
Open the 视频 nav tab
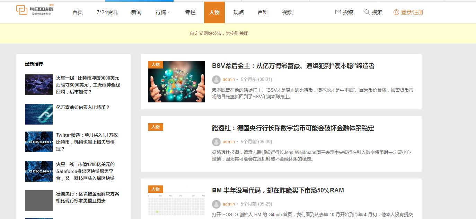pyautogui.click(x=287, y=12)
